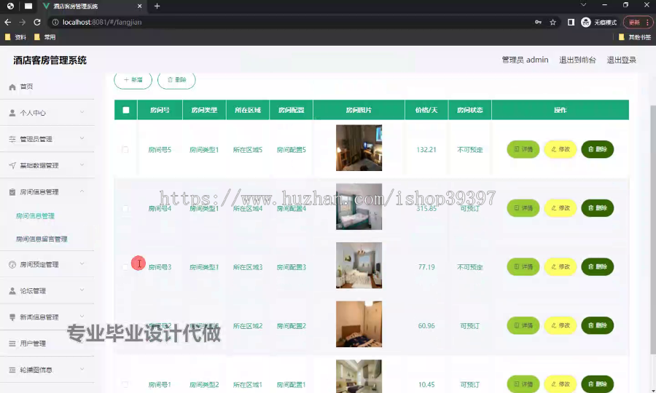This screenshot has width=656, height=393.
Task: Click the 论坛管理 user icon
Action: pos(12,290)
